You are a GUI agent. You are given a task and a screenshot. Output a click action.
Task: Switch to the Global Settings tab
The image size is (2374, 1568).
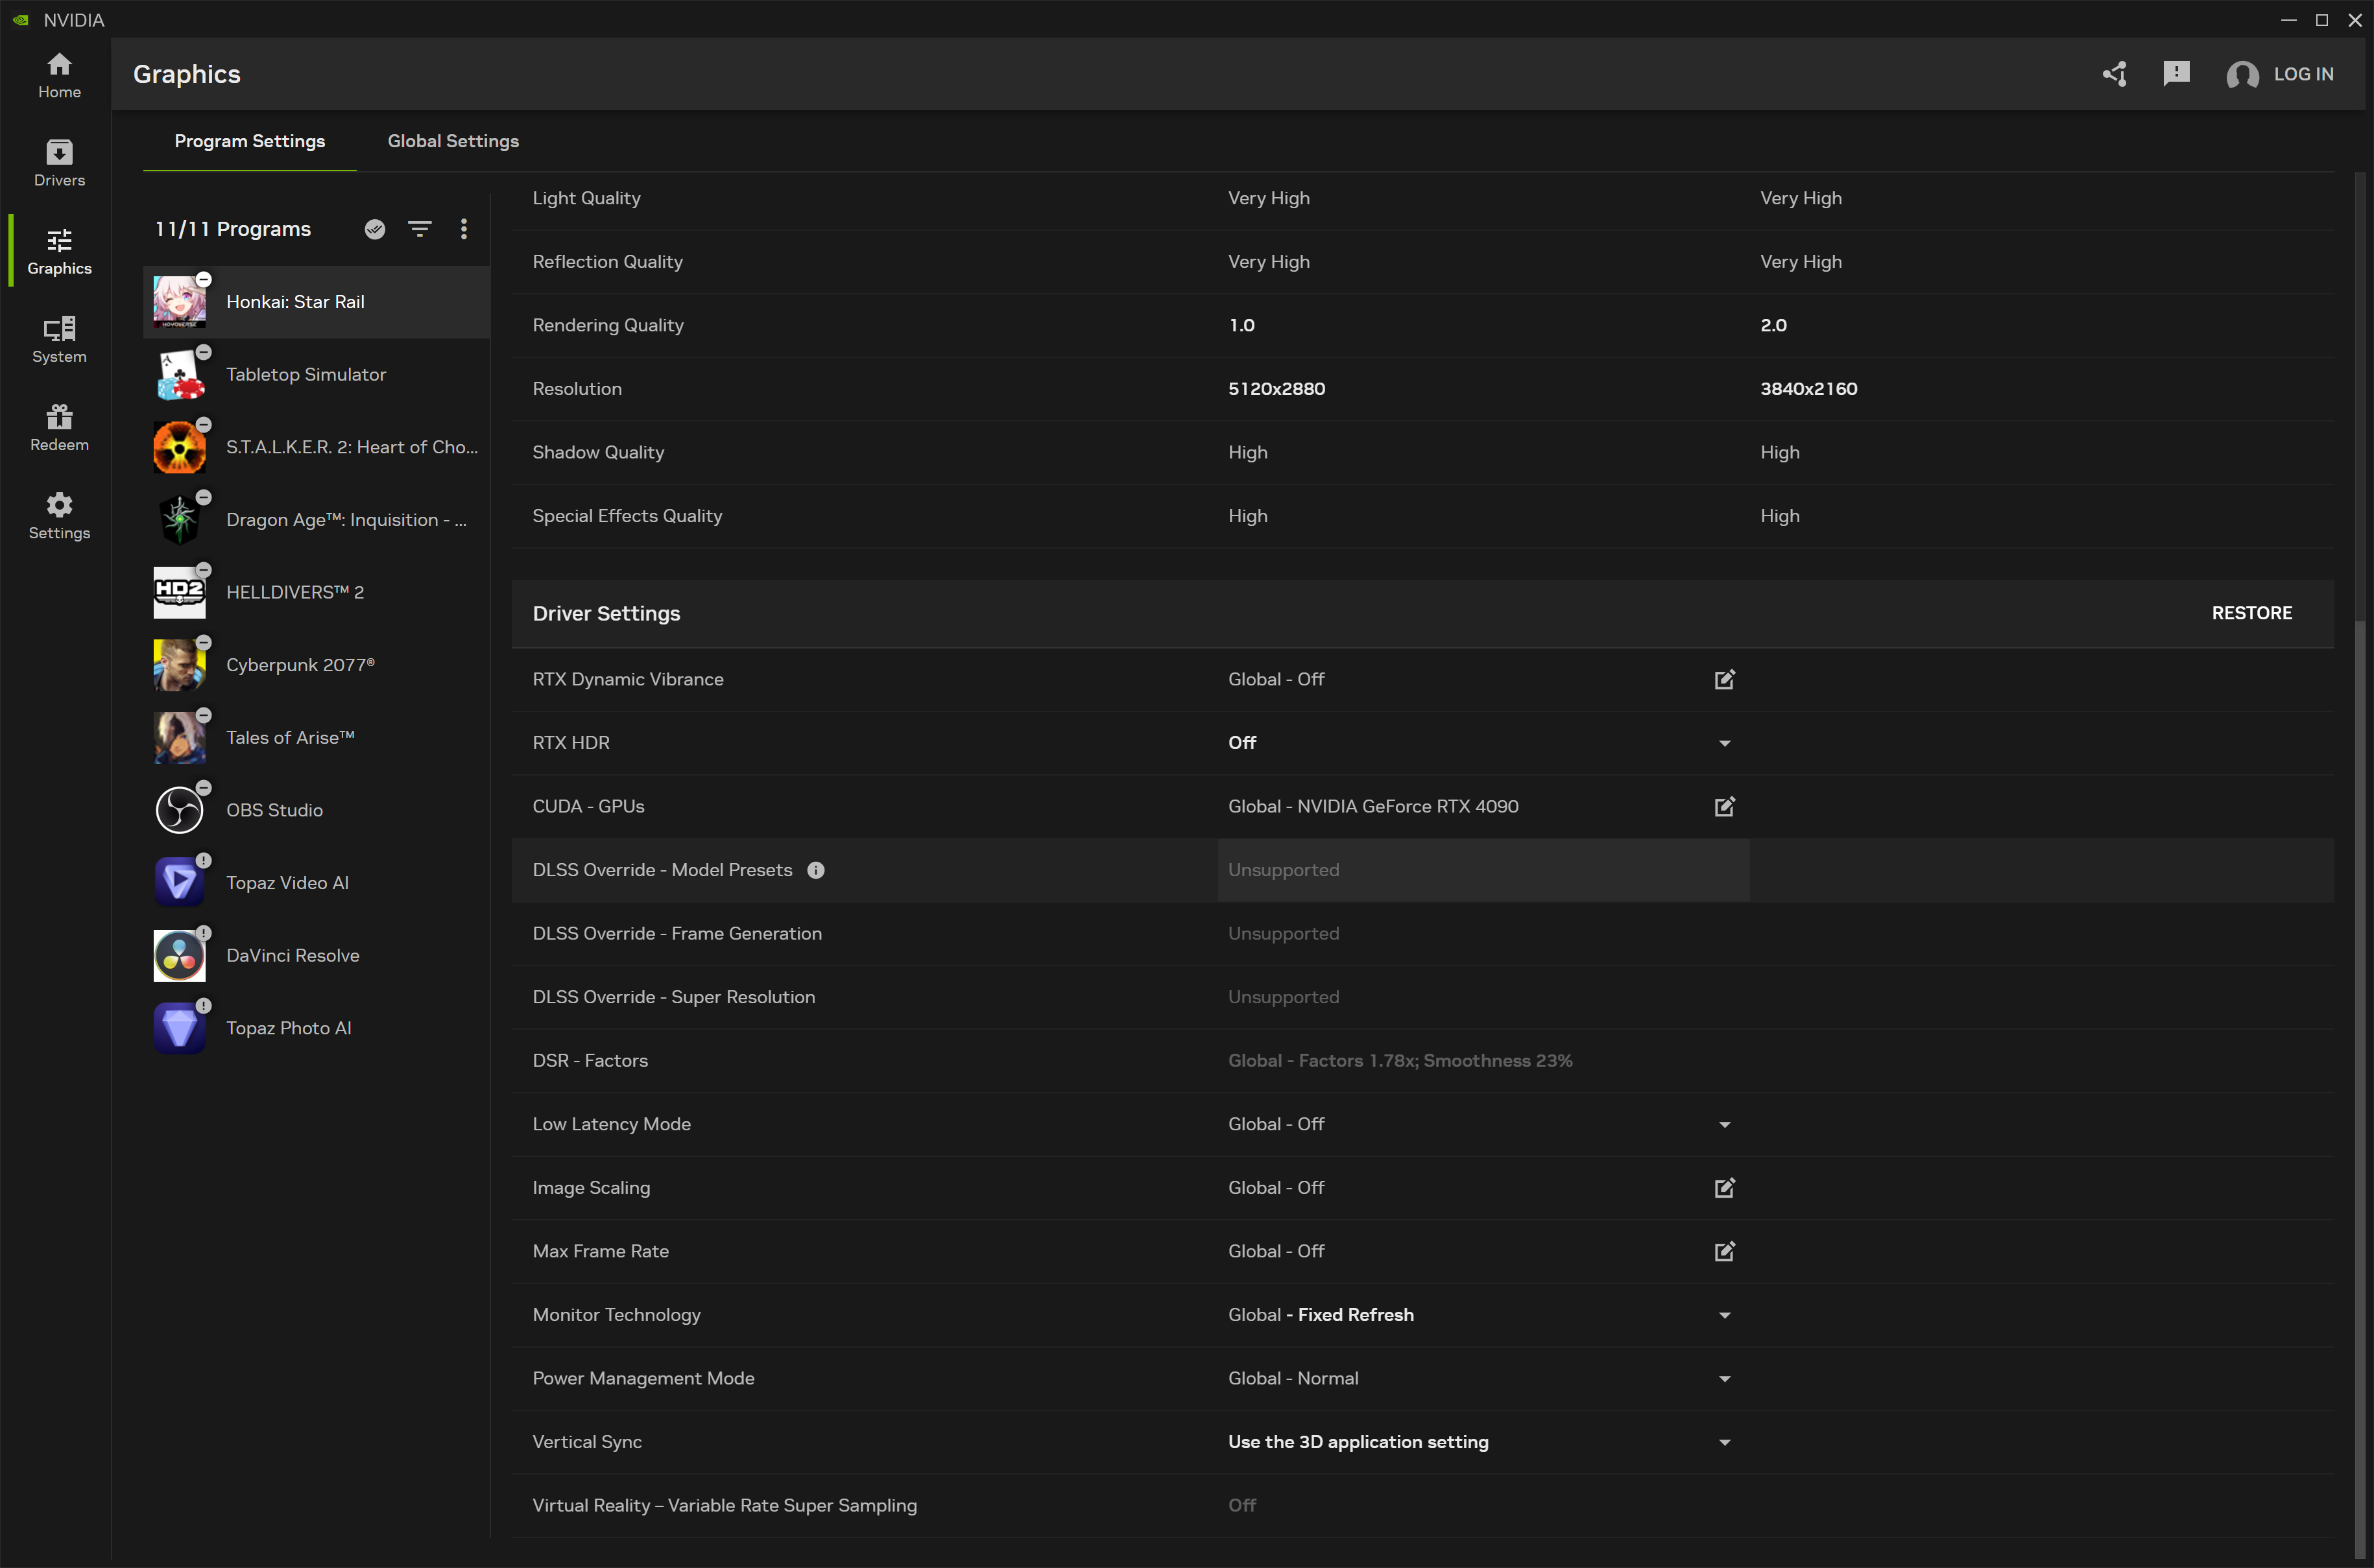click(x=453, y=141)
